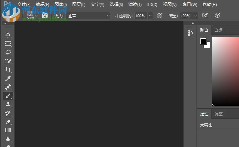This screenshot has width=239, height=147.
Task: Open the 视图(V) menu
Action: coord(170,4)
